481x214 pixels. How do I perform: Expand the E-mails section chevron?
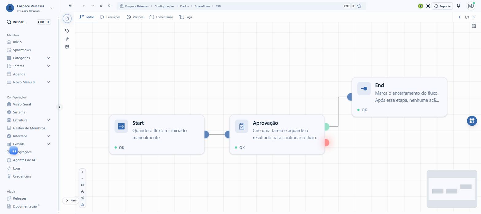pyautogui.click(x=48, y=144)
